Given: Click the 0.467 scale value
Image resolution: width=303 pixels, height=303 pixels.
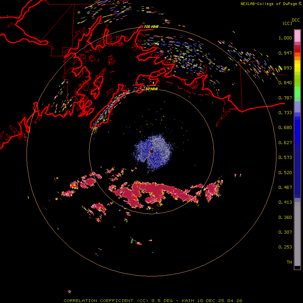Looking at the screenshot, I should [285, 188].
